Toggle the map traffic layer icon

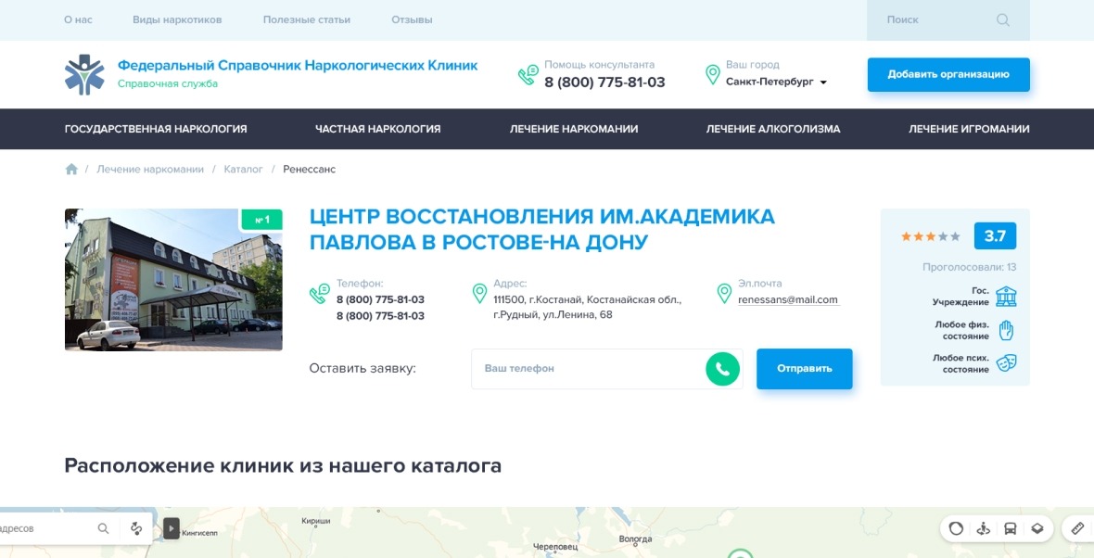pos(956,528)
